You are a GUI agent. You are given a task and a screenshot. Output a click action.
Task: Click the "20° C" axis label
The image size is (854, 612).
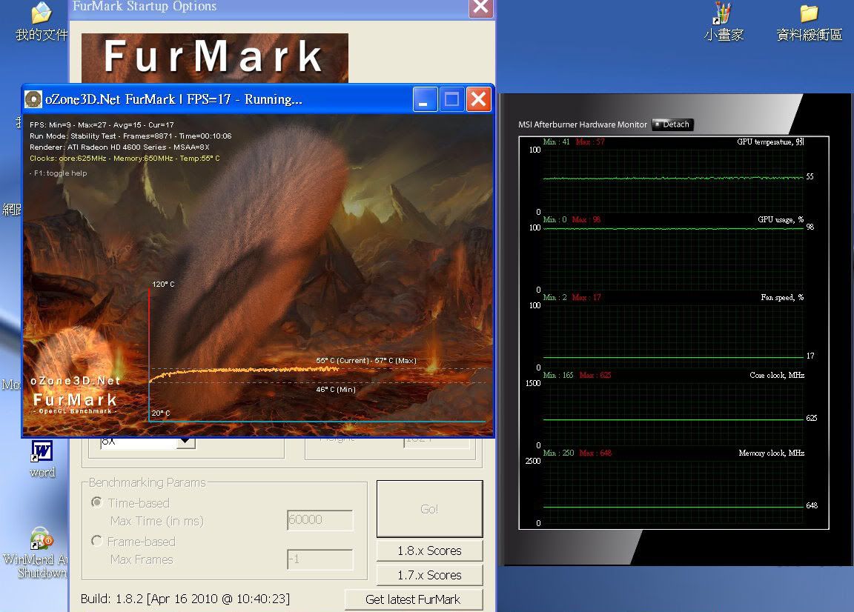coord(161,413)
